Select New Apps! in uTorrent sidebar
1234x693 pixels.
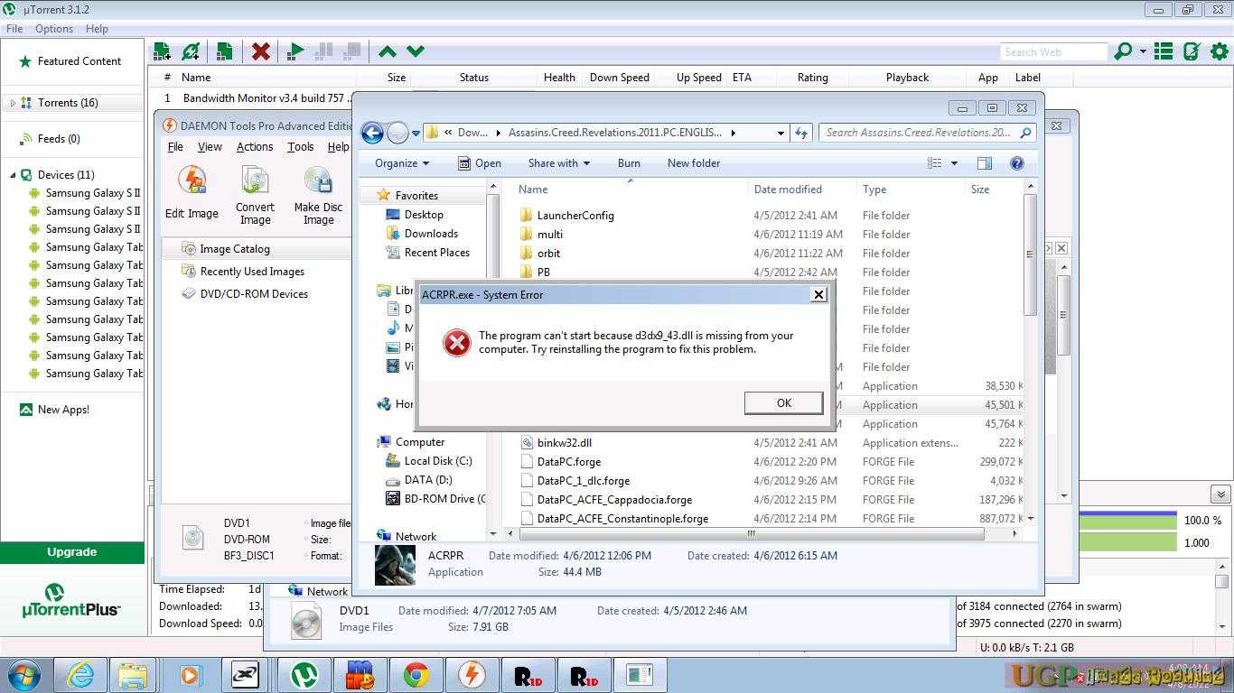click(x=54, y=410)
